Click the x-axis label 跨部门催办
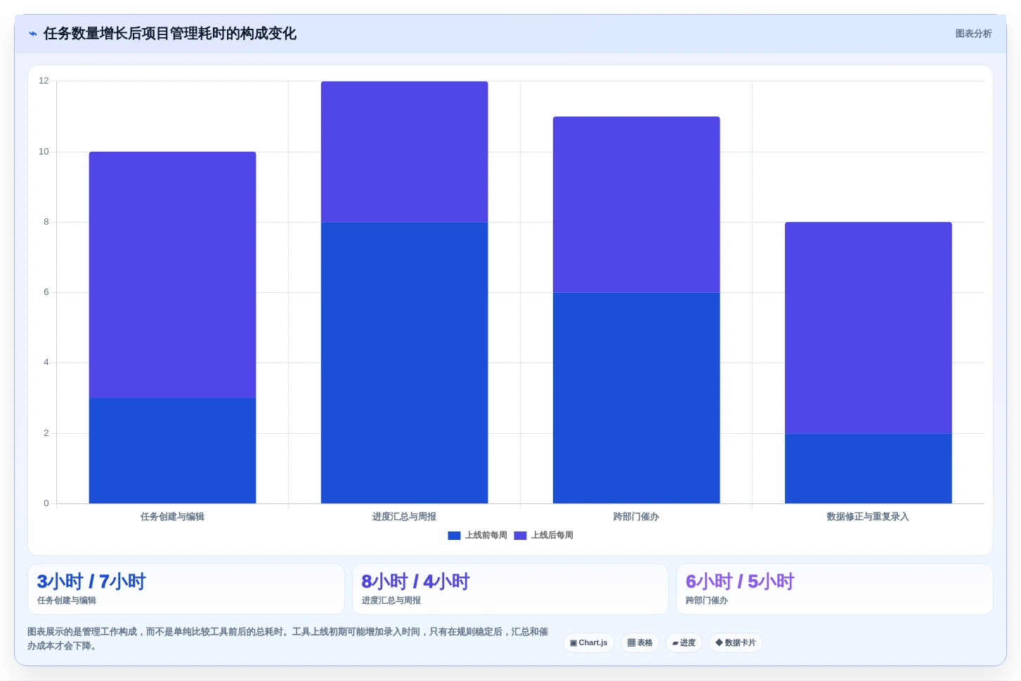The image size is (1021, 681). pos(636,517)
